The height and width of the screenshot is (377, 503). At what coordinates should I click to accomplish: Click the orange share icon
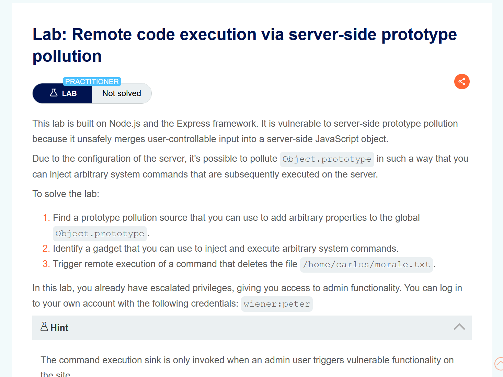tap(462, 81)
